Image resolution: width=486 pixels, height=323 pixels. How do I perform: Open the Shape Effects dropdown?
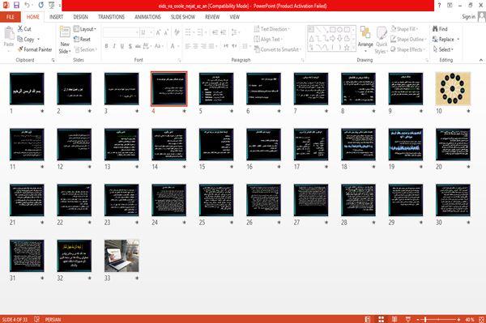[x=408, y=49]
